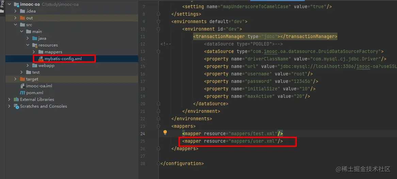Click the imooc-oa.iml file icon
This screenshot has width=397, height=179.
[x=22, y=86]
